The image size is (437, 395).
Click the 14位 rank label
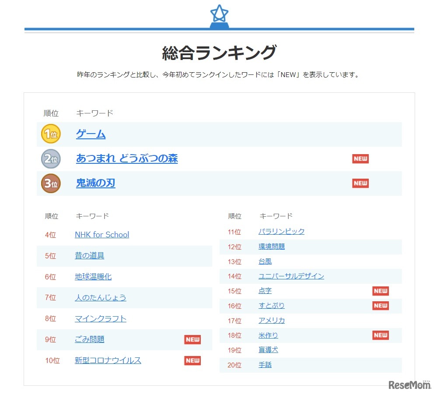(x=234, y=276)
